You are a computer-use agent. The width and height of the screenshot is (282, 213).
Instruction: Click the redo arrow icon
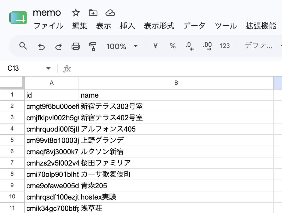coord(58,47)
